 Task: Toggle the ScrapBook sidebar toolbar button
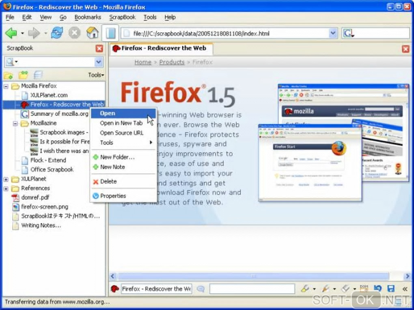pos(110,33)
